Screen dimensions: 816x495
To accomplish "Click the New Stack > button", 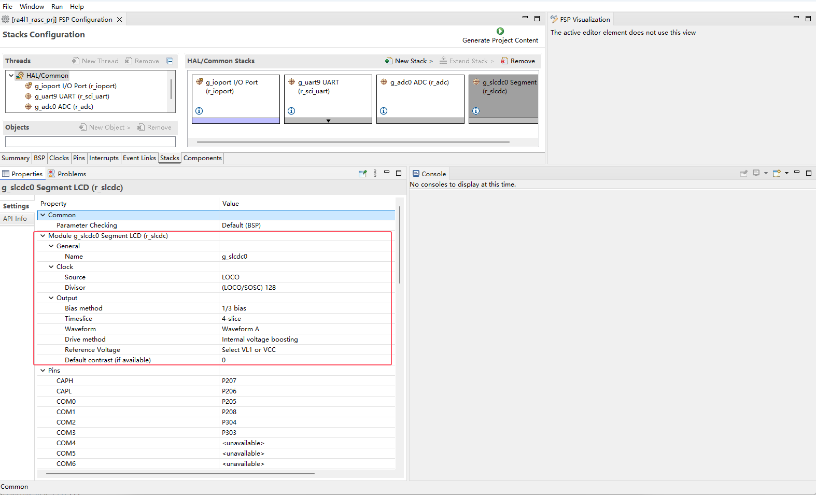I will [x=409, y=61].
